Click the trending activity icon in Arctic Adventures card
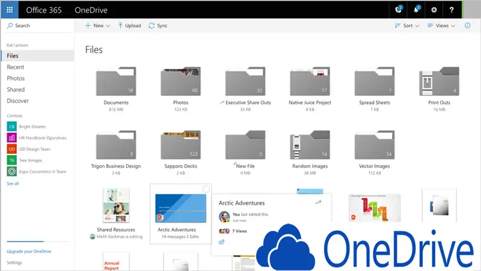This screenshot has height=271, width=481. tap(318, 202)
